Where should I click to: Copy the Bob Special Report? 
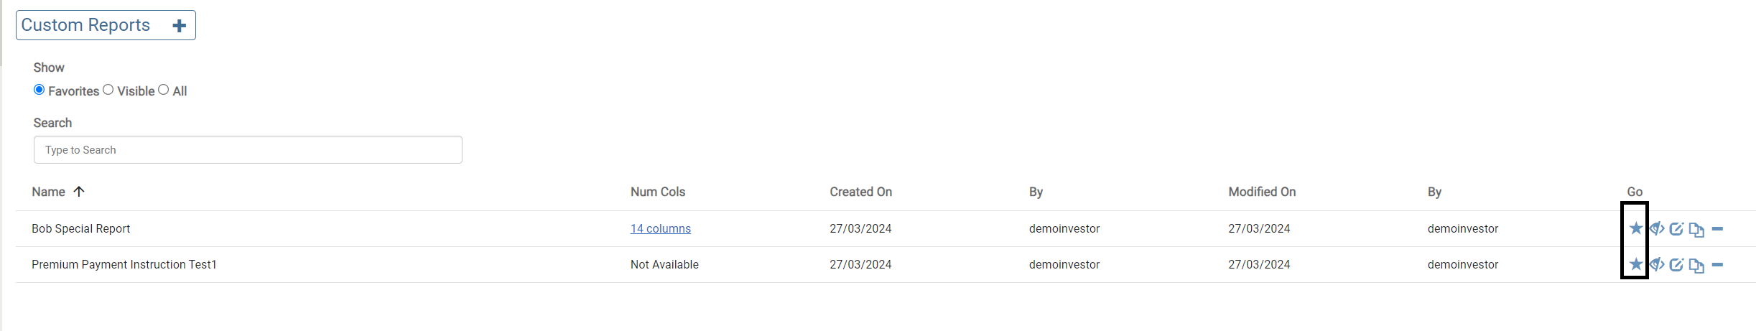tap(1696, 229)
